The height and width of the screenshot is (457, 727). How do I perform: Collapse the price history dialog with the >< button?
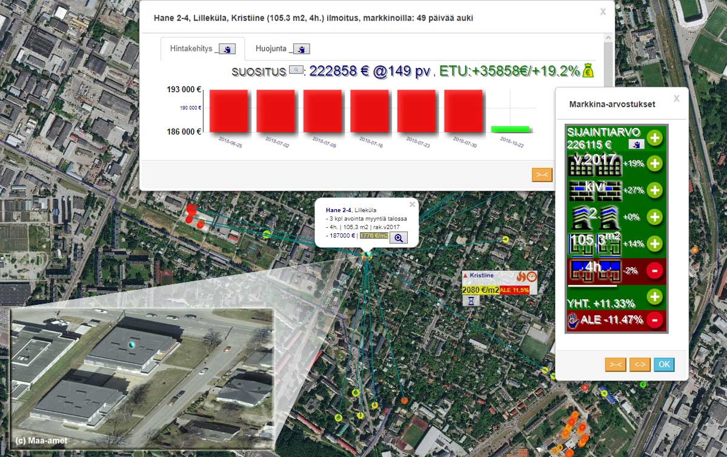(542, 175)
